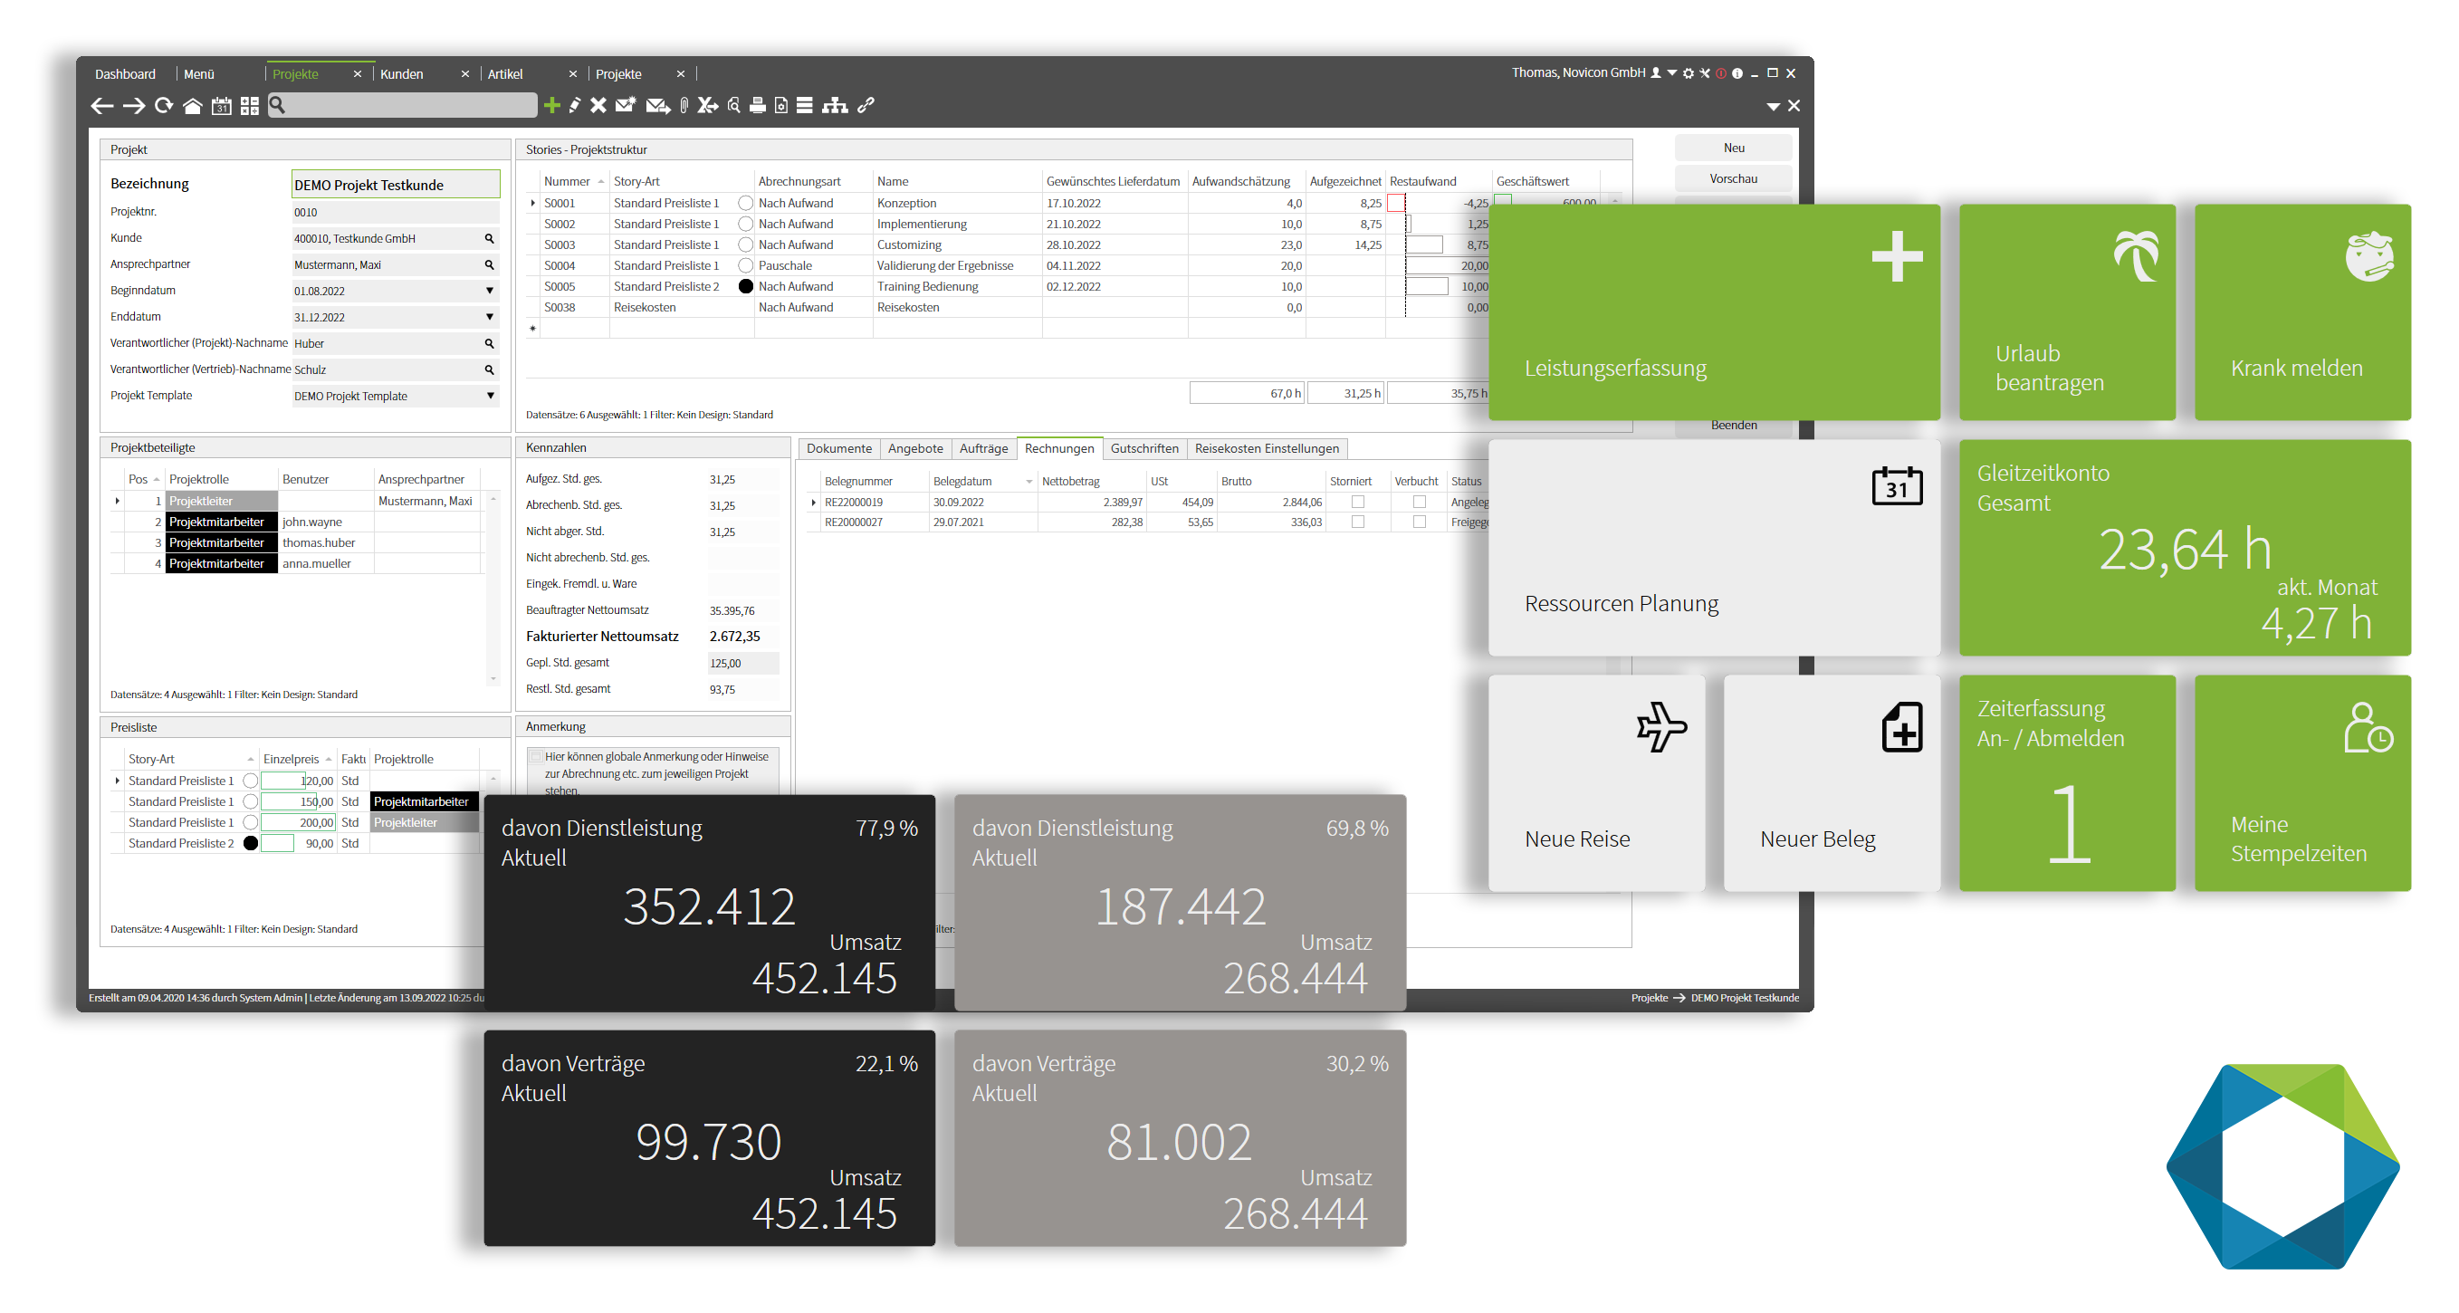The image size is (2459, 1313).
Task: Expand the Projekt Template dropdown
Action: (x=490, y=397)
